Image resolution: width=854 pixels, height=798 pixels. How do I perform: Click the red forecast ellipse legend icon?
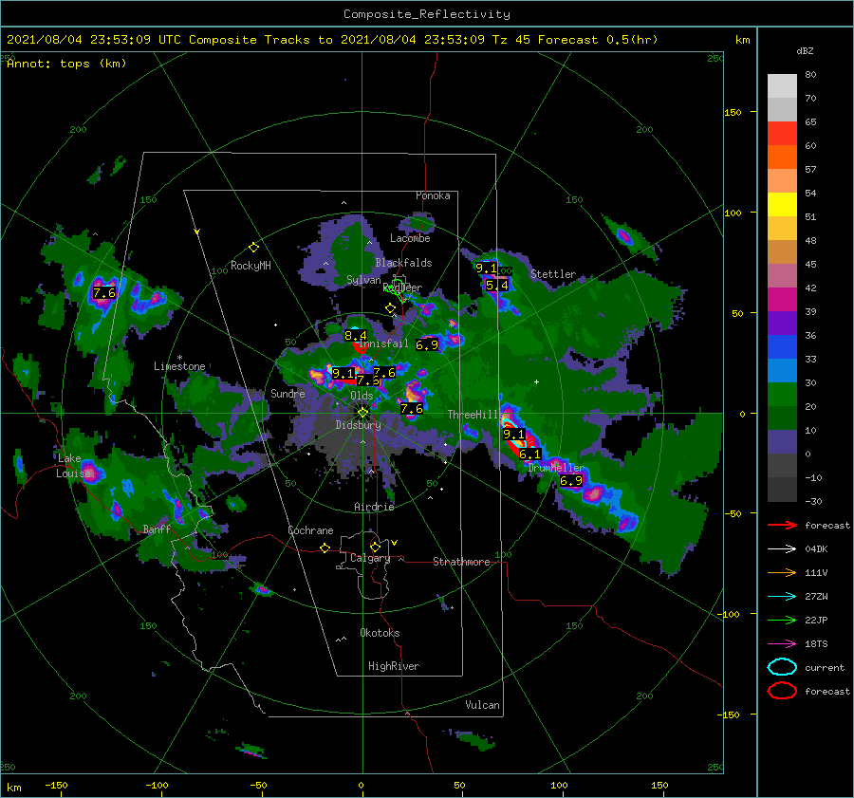tap(782, 691)
